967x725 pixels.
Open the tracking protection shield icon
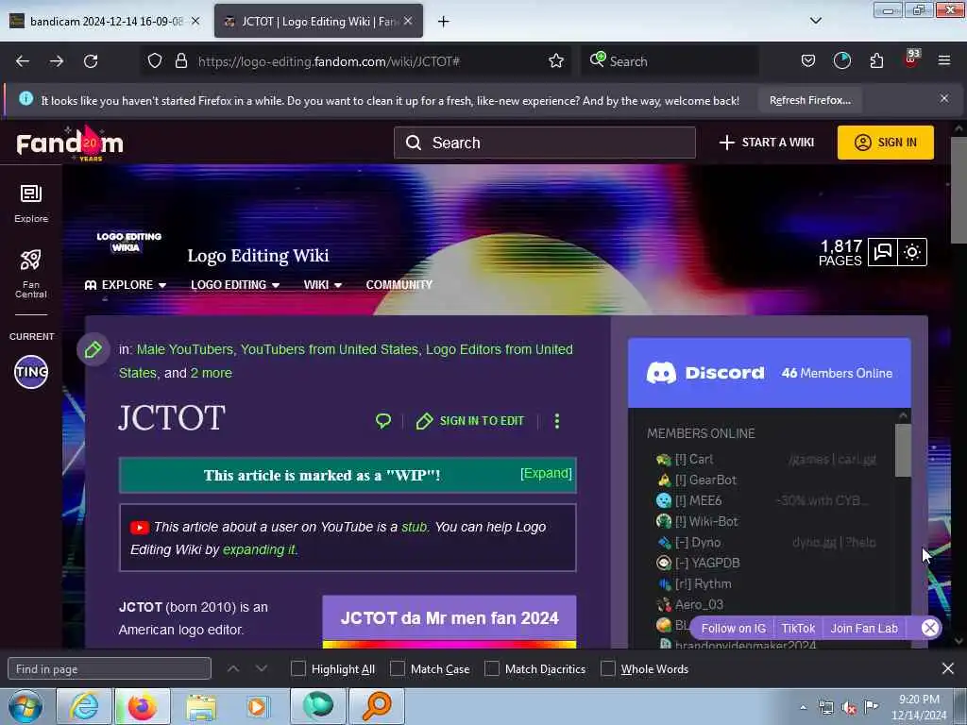[x=155, y=61]
